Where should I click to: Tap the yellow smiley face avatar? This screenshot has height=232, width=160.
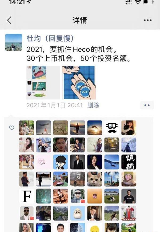[95, 227]
